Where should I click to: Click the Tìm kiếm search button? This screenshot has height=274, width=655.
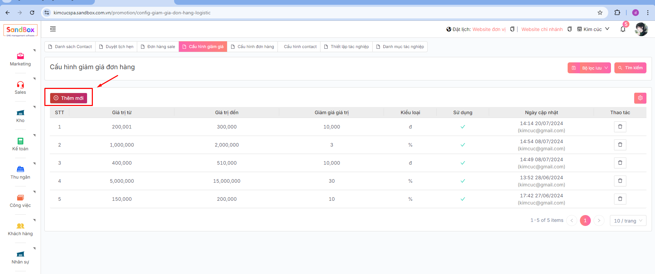pyautogui.click(x=630, y=68)
